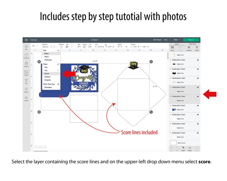This screenshot has width=227, height=181.
Task: Expand the Foil submenu arrow
Action: pos(58,70)
